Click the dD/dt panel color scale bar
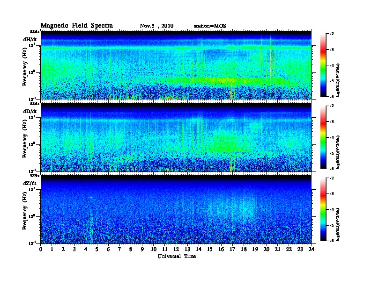This screenshot has height=286, width=371. pyautogui.click(x=323, y=137)
